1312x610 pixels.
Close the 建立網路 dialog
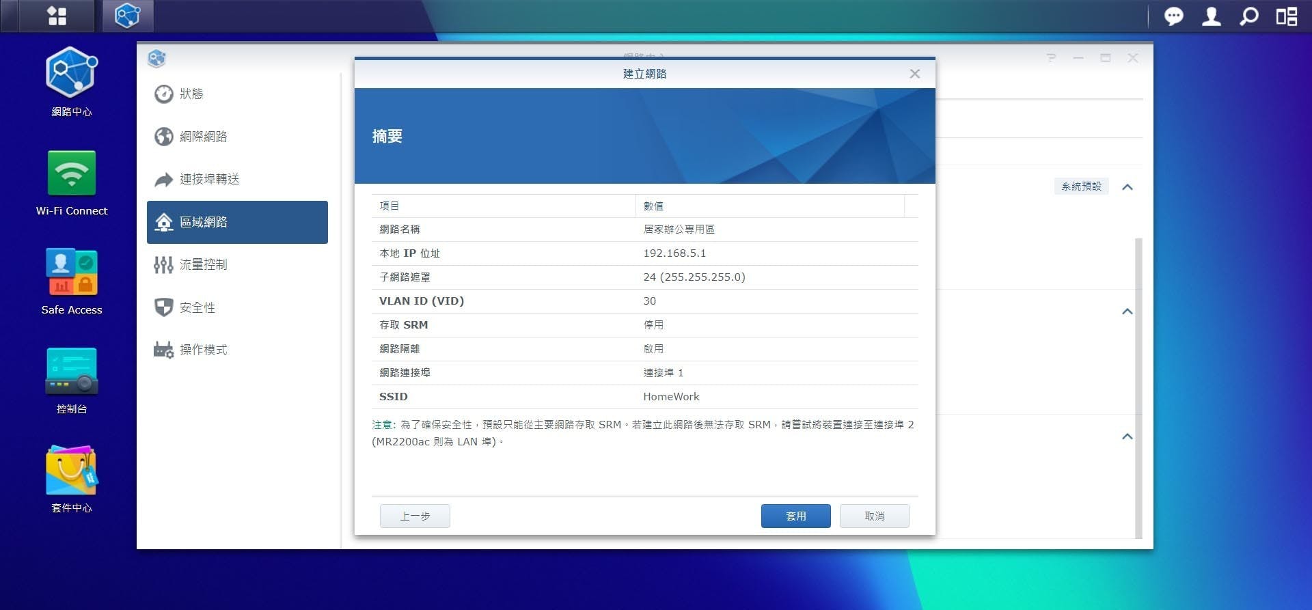click(915, 74)
